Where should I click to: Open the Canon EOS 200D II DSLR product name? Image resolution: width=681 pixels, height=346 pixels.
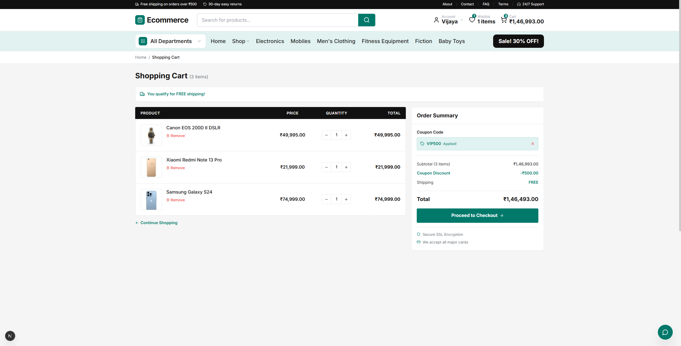[x=193, y=128]
